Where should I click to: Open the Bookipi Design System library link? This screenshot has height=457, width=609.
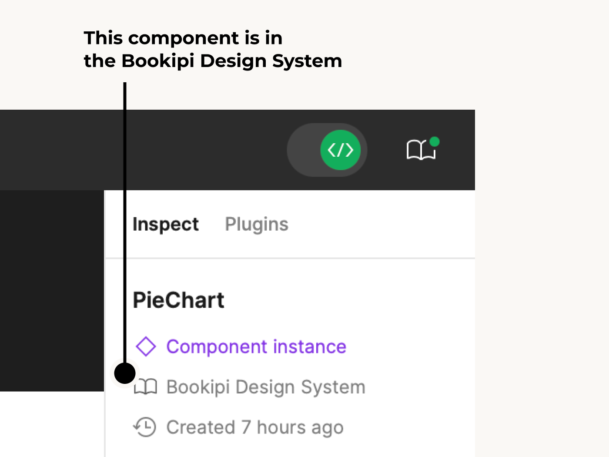pos(266,387)
